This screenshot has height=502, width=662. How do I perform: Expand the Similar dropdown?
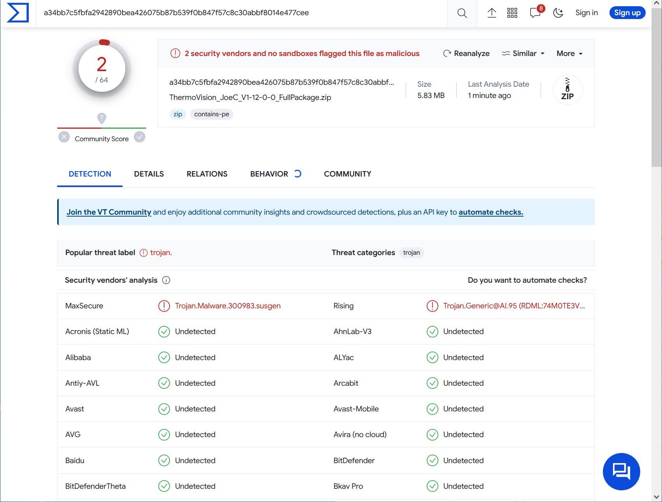coord(523,54)
